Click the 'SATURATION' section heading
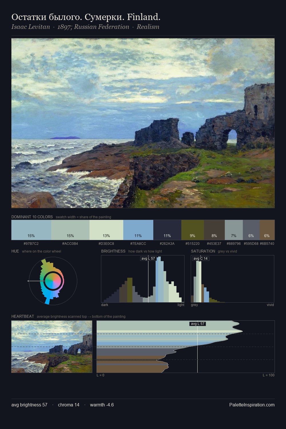Image resolution: width=286 pixels, height=429 pixels. click(203, 251)
